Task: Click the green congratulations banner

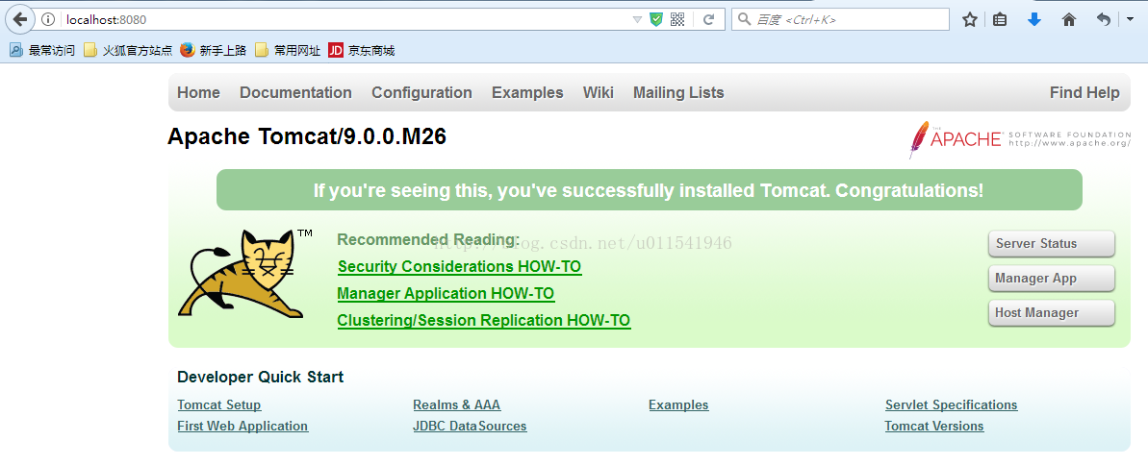Action: [649, 190]
